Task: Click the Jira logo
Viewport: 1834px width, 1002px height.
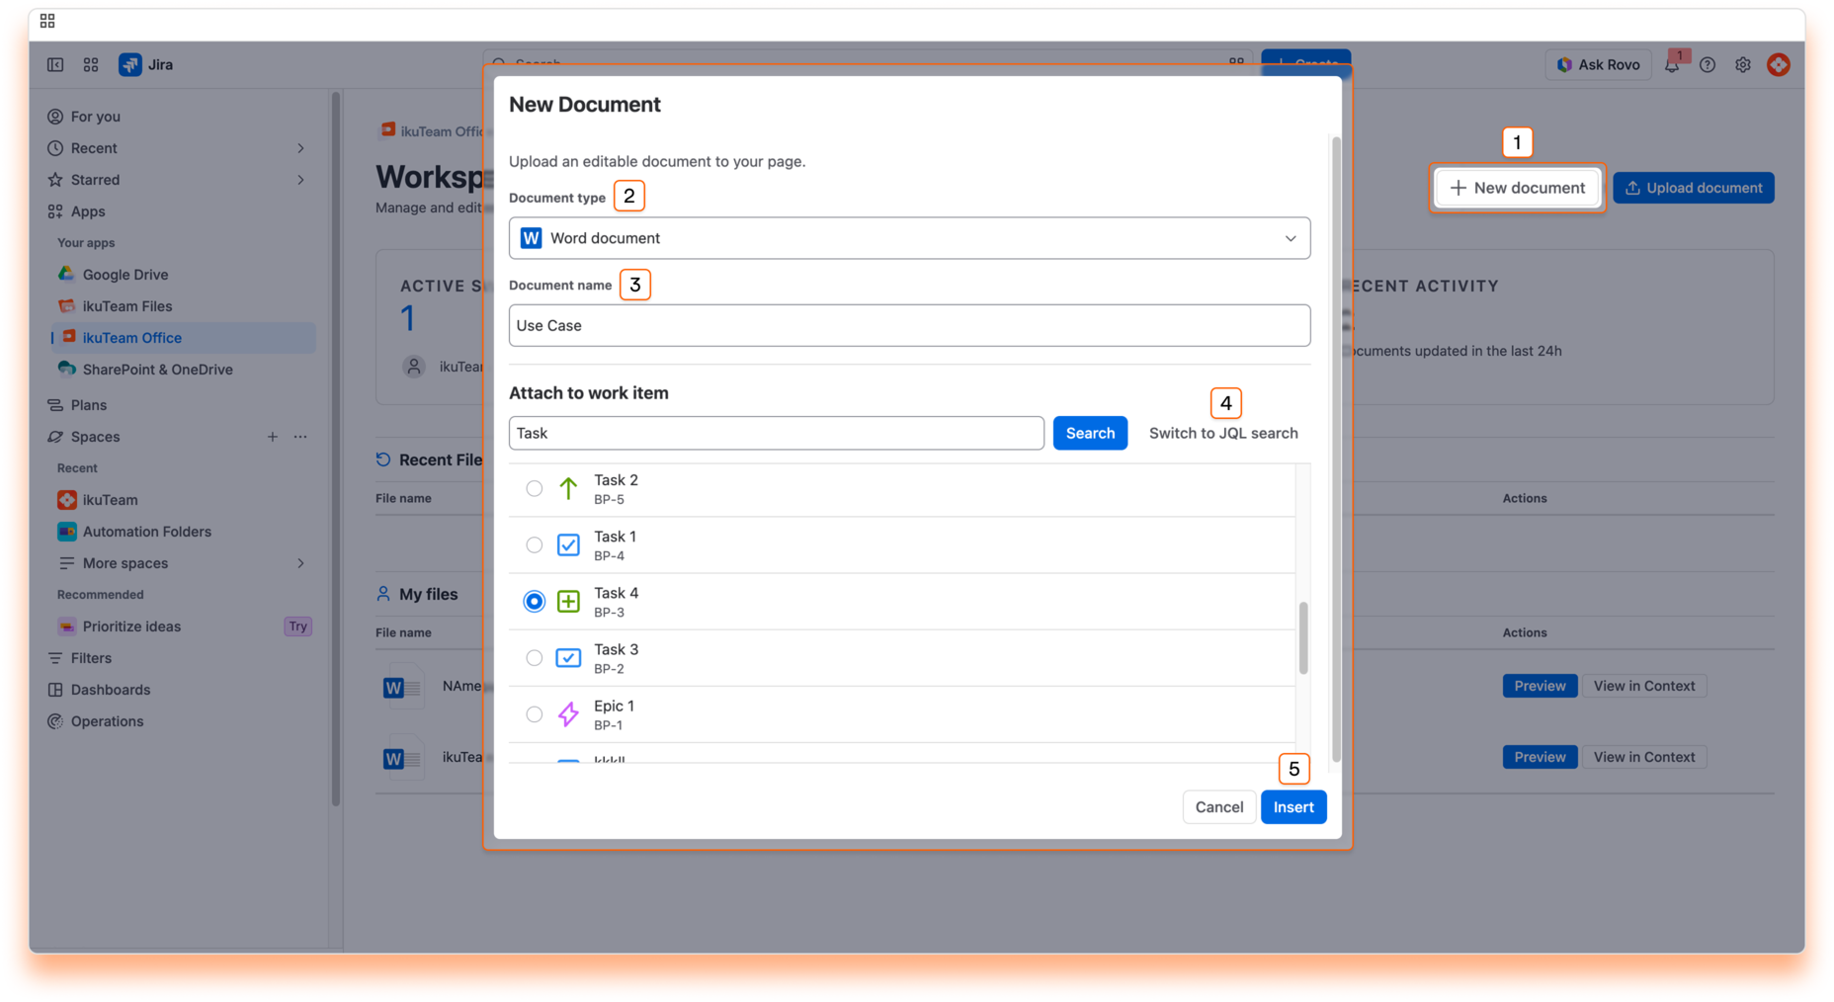Action: pos(146,64)
